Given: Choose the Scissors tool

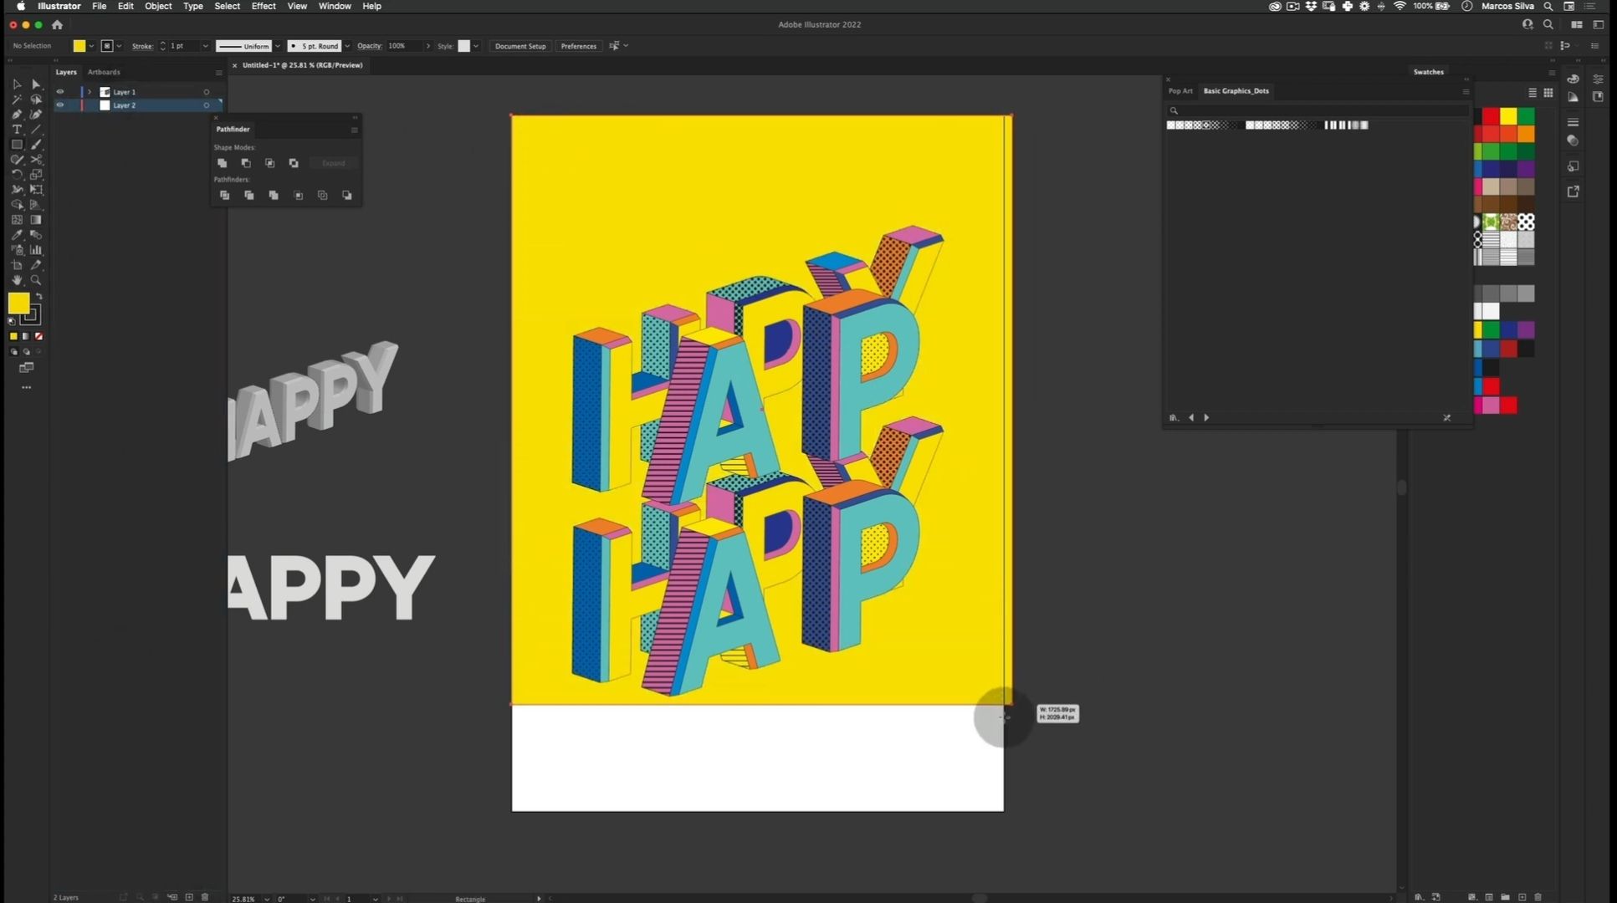Looking at the screenshot, I should [x=36, y=160].
